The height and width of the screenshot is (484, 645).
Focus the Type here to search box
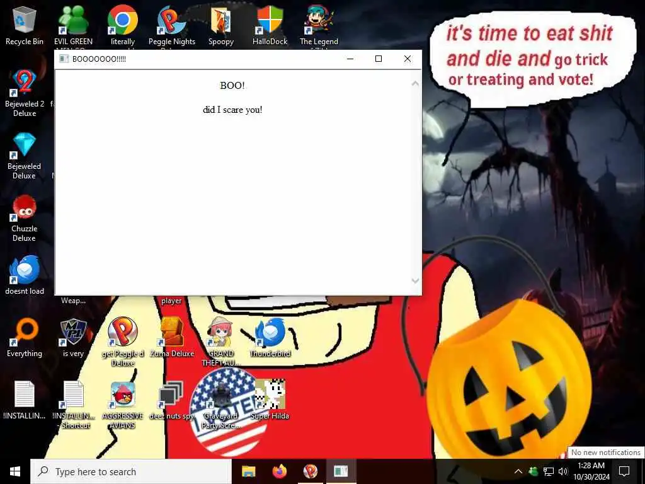click(x=131, y=471)
